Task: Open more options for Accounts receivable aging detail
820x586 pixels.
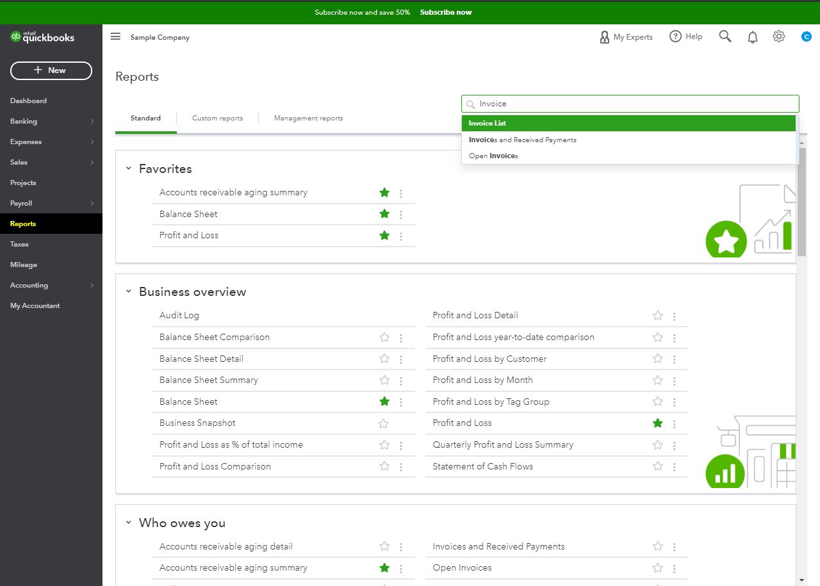Action: click(401, 547)
